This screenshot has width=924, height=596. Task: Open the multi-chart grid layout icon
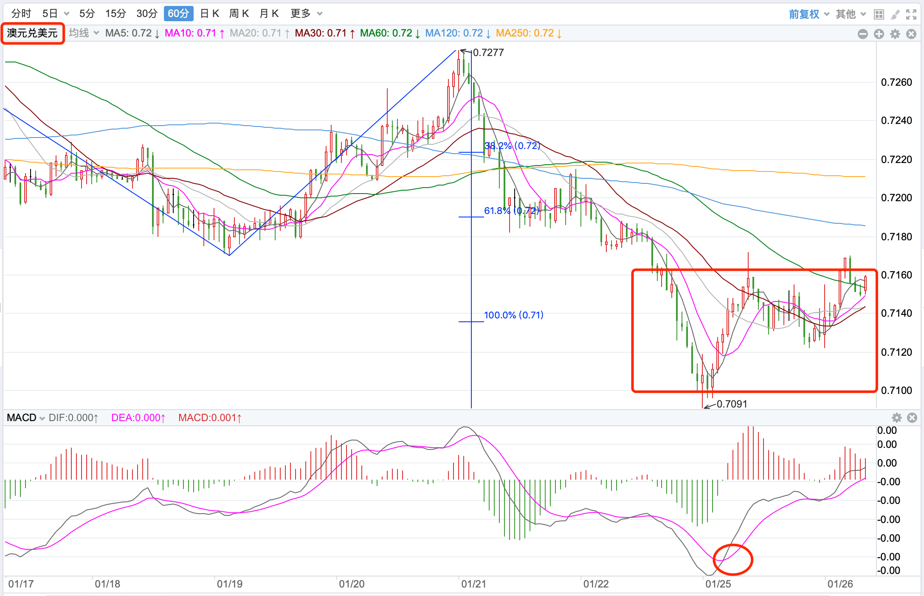879,14
